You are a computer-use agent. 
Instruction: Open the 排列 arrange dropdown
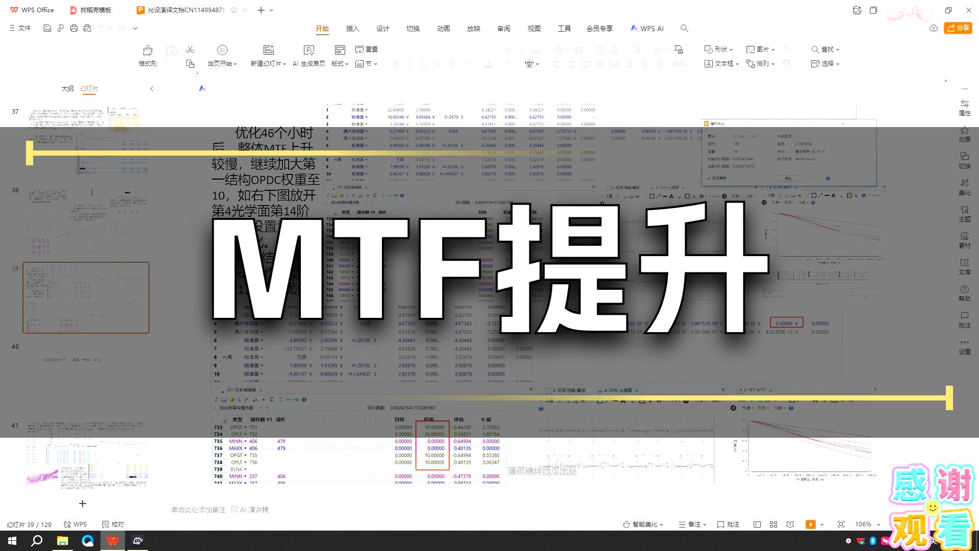(x=760, y=64)
